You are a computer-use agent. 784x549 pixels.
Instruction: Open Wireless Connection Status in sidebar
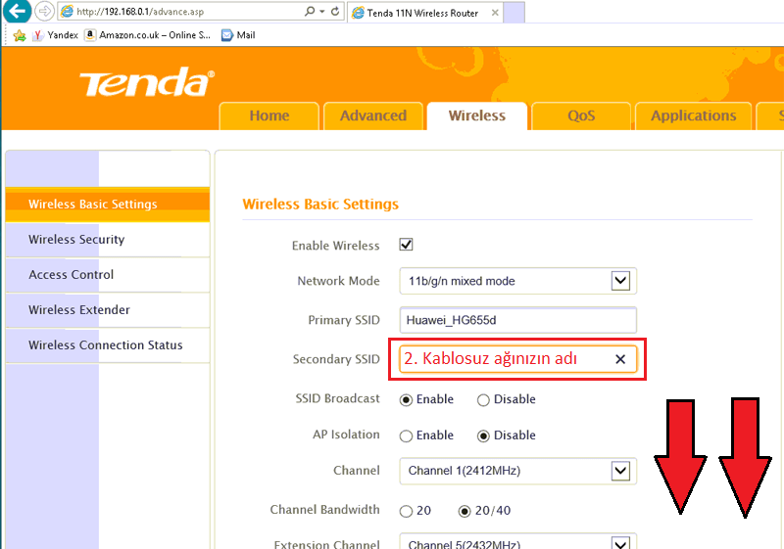[x=108, y=344]
